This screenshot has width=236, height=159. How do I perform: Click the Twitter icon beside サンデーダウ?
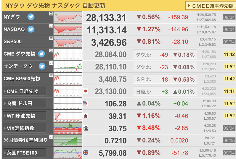click(x=42, y=66)
